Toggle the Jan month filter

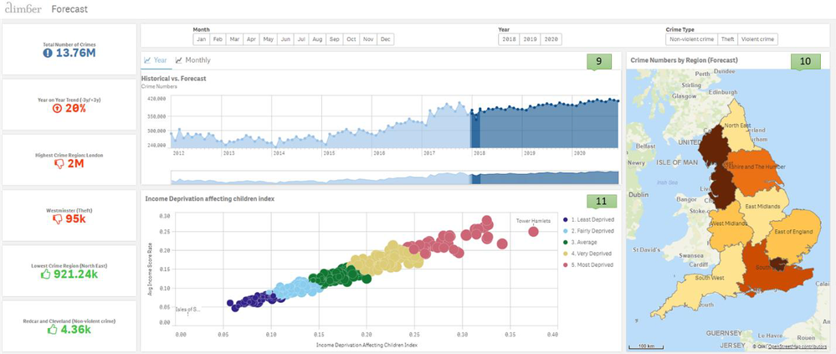(x=201, y=39)
